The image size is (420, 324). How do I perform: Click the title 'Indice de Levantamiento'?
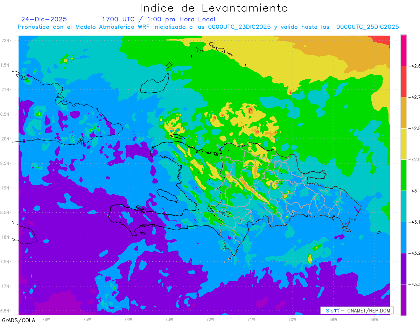click(x=214, y=8)
